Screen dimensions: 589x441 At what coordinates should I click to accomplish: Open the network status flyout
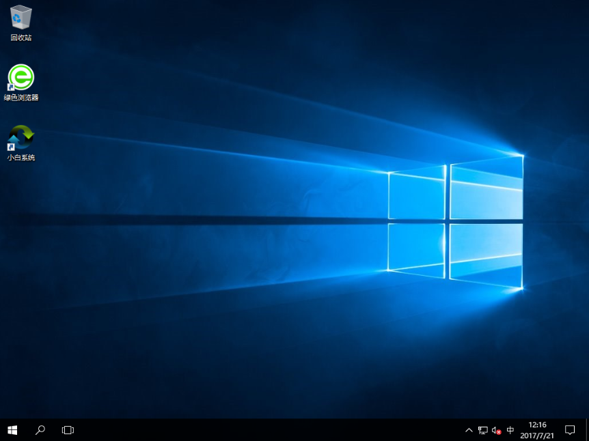482,430
